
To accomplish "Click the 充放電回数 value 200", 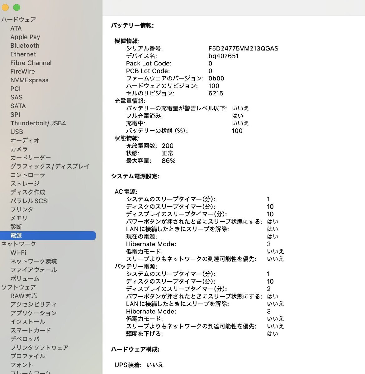I will (x=168, y=146).
